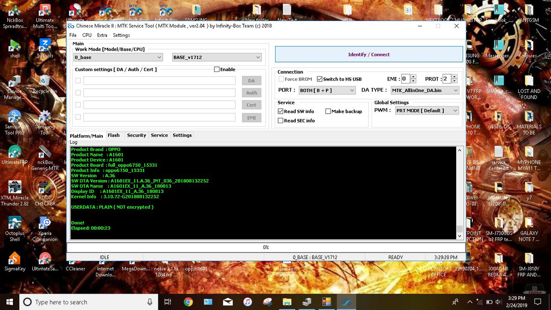Open Google Chrome from the taskbar

[x=188, y=302]
